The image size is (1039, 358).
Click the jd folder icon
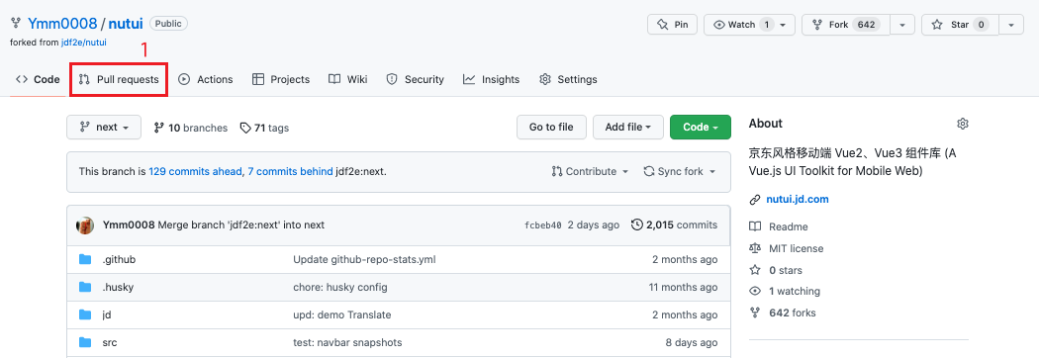tap(85, 315)
